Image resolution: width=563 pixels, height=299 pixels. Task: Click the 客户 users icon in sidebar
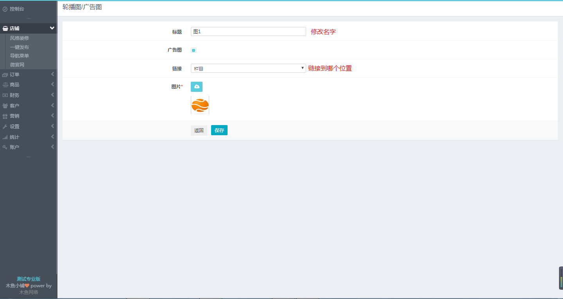(x=5, y=106)
